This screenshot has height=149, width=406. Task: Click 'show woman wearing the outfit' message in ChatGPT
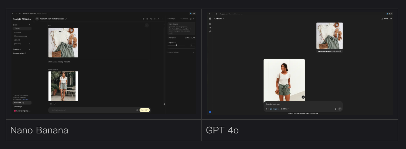330,51
